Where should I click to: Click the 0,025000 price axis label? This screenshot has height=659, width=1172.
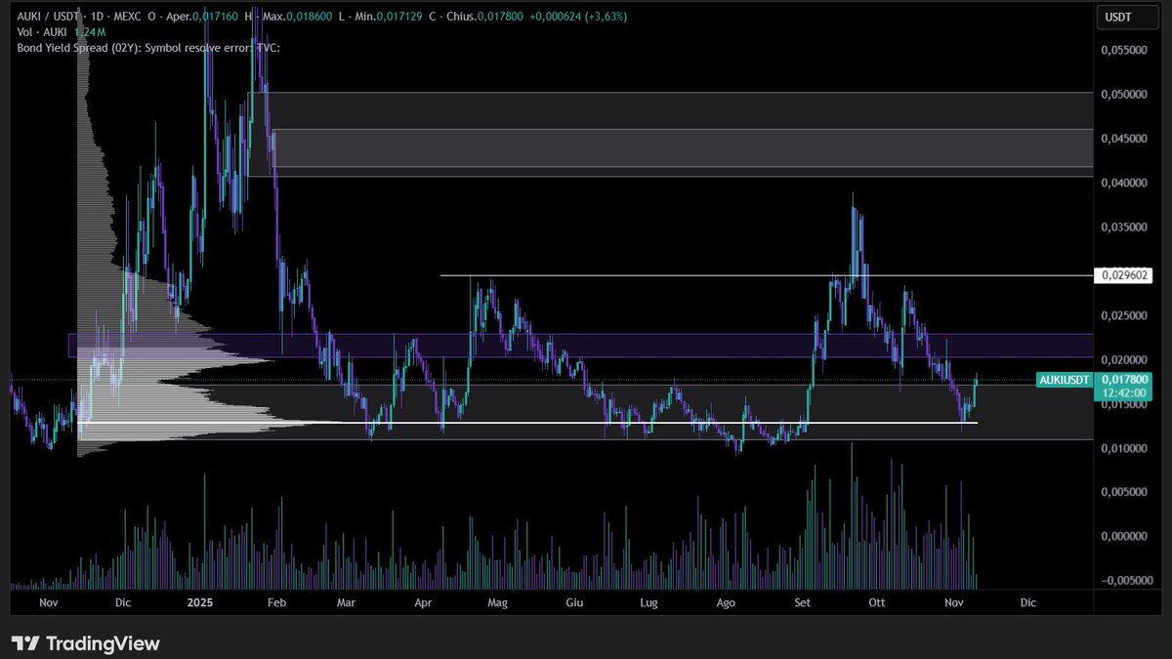tap(1123, 316)
